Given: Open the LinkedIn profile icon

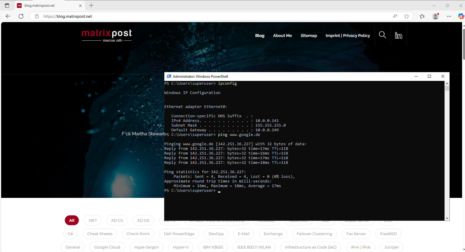Looking at the screenshot, I should [x=398, y=35].
